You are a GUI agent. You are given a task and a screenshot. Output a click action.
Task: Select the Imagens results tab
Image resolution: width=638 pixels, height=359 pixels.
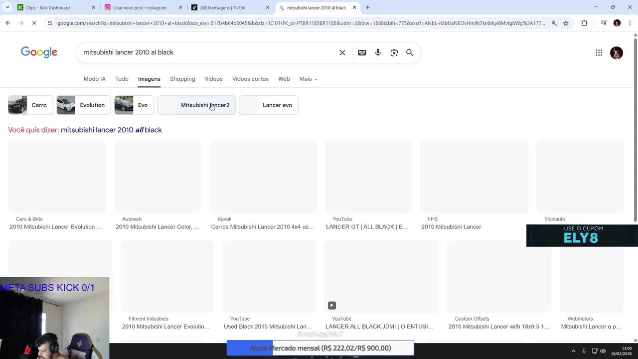pyautogui.click(x=149, y=79)
